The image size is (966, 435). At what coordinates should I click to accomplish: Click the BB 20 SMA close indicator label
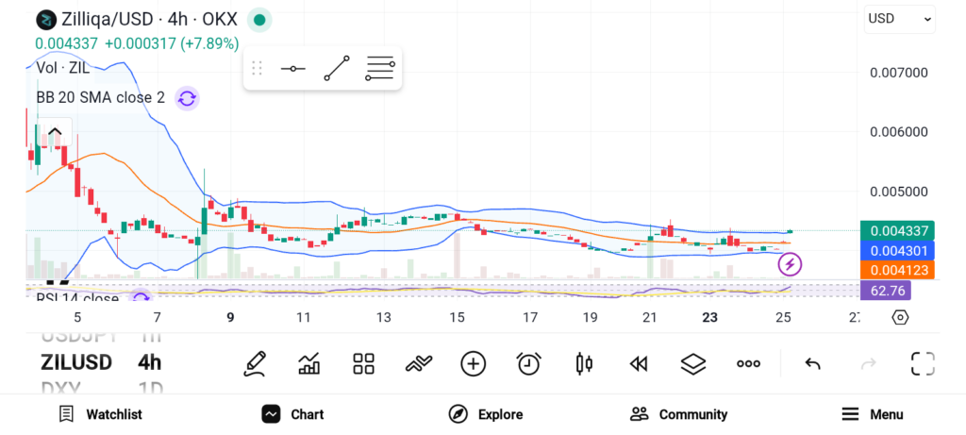(94, 98)
